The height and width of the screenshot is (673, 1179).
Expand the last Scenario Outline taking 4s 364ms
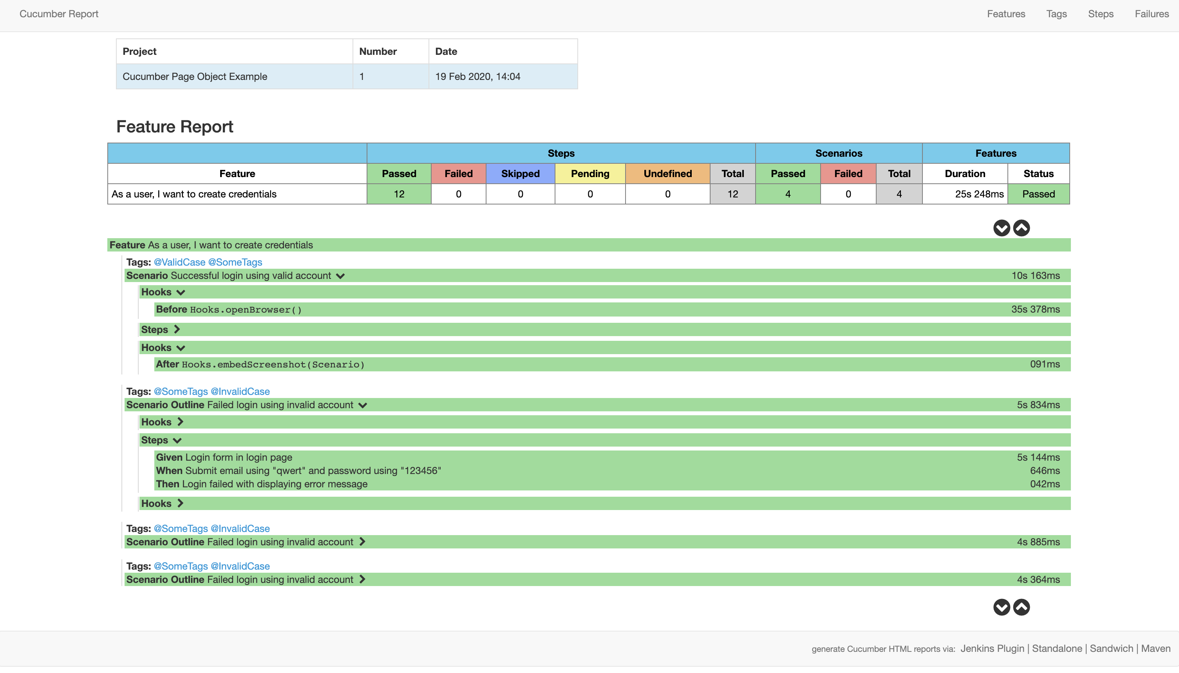coord(362,579)
